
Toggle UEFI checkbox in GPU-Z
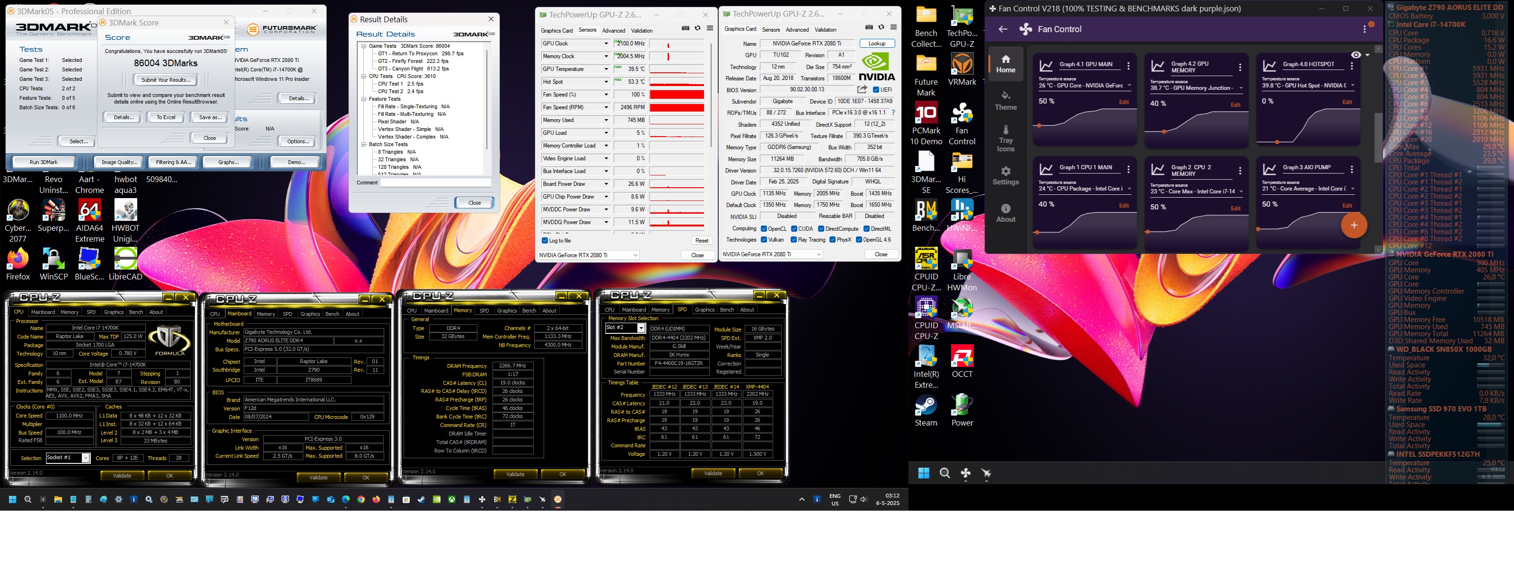coord(876,90)
